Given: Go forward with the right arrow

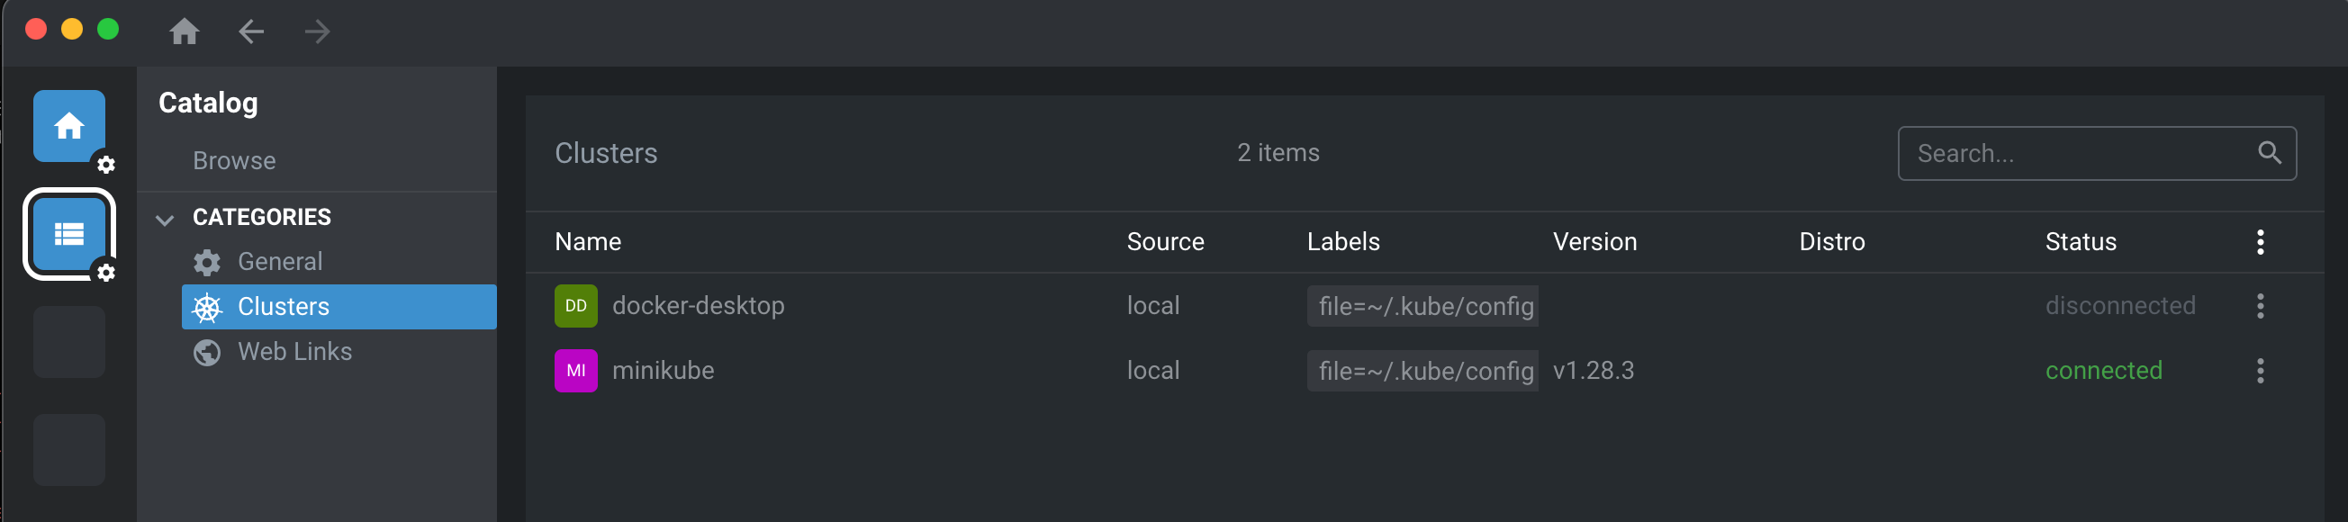Looking at the screenshot, I should [x=317, y=31].
